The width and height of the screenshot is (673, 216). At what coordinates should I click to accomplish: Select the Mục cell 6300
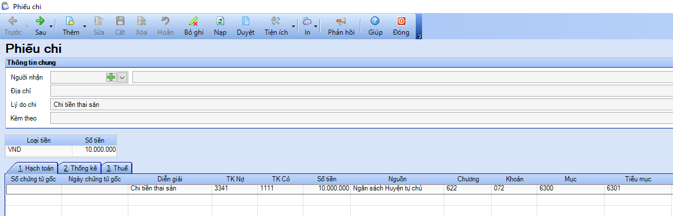[x=570, y=188]
